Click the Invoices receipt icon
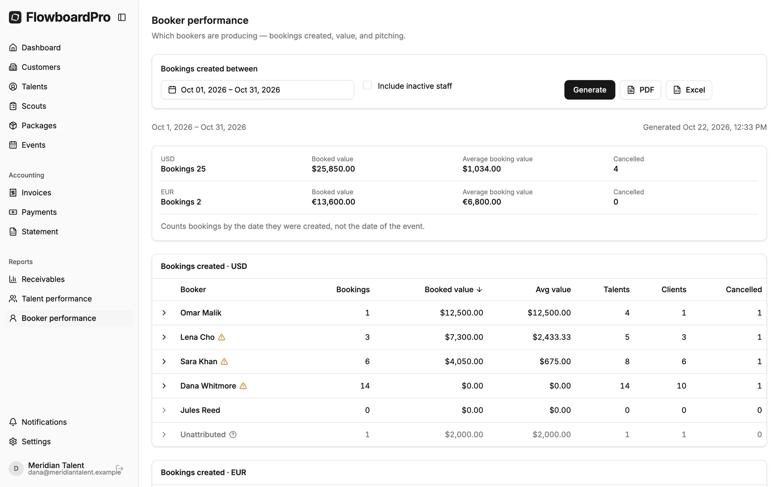Viewport: 780px width, 487px height. (13, 193)
